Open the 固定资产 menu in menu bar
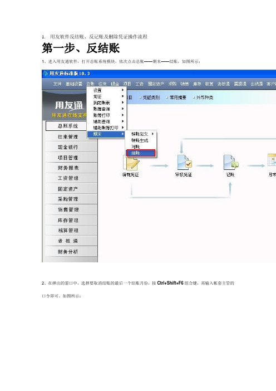The image size is (276, 391). click(x=156, y=84)
